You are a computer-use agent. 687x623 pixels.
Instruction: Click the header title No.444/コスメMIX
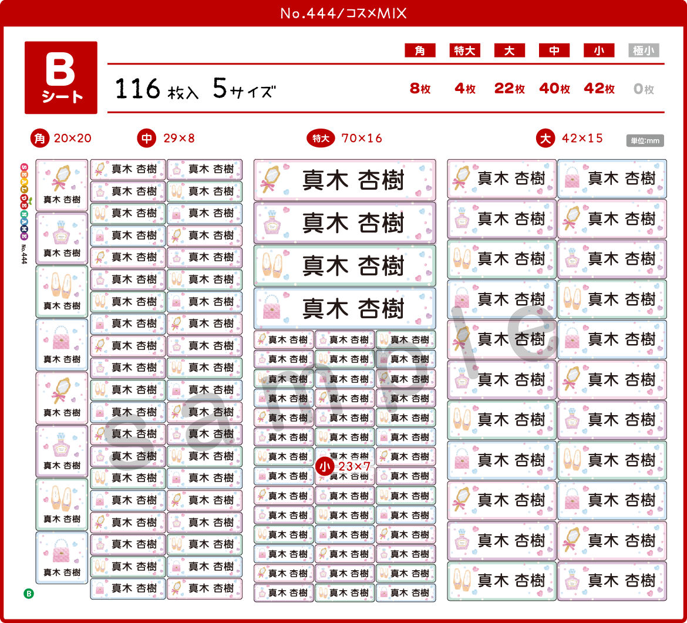pos(343,13)
